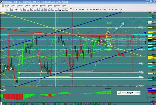Open the green chart with red marker tool
156x105 pixels.
tap(12, 10)
